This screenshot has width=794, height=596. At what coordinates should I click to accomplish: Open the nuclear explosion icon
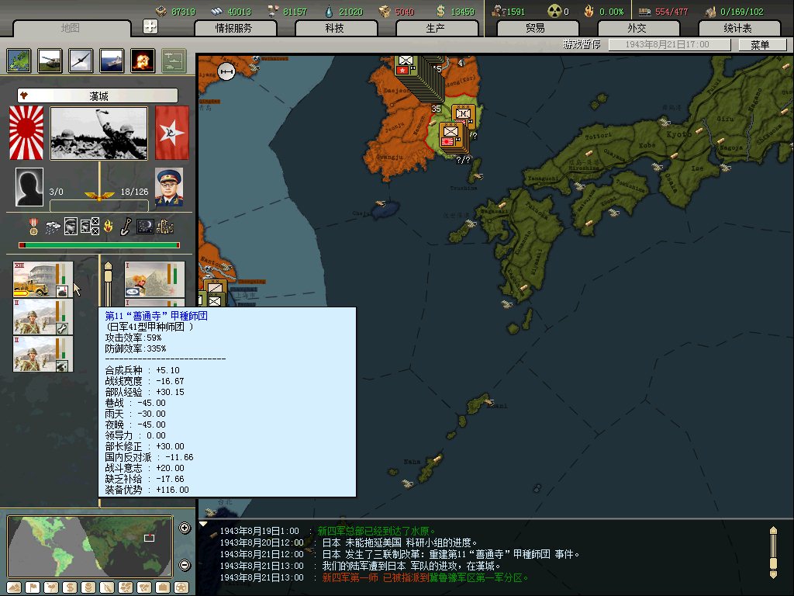143,61
